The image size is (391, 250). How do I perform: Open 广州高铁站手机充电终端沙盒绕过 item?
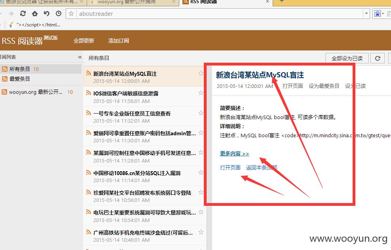(144, 235)
